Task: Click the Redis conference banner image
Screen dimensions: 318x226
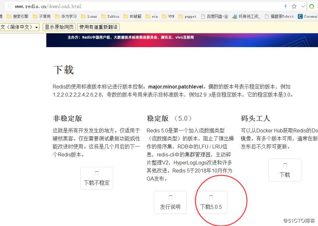Action: click(182, 40)
